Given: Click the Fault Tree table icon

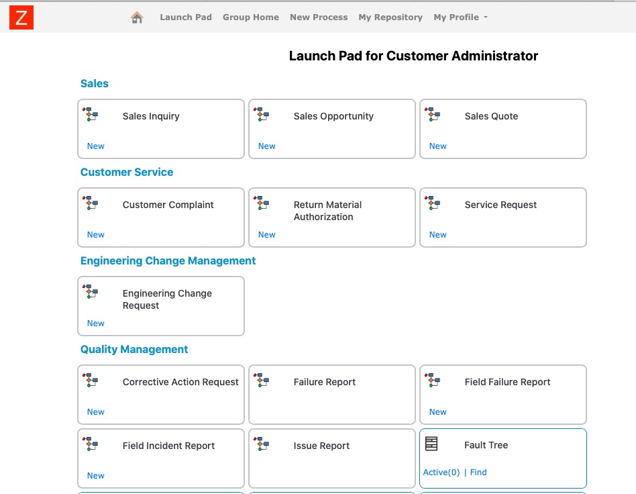Looking at the screenshot, I should (431, 444).
